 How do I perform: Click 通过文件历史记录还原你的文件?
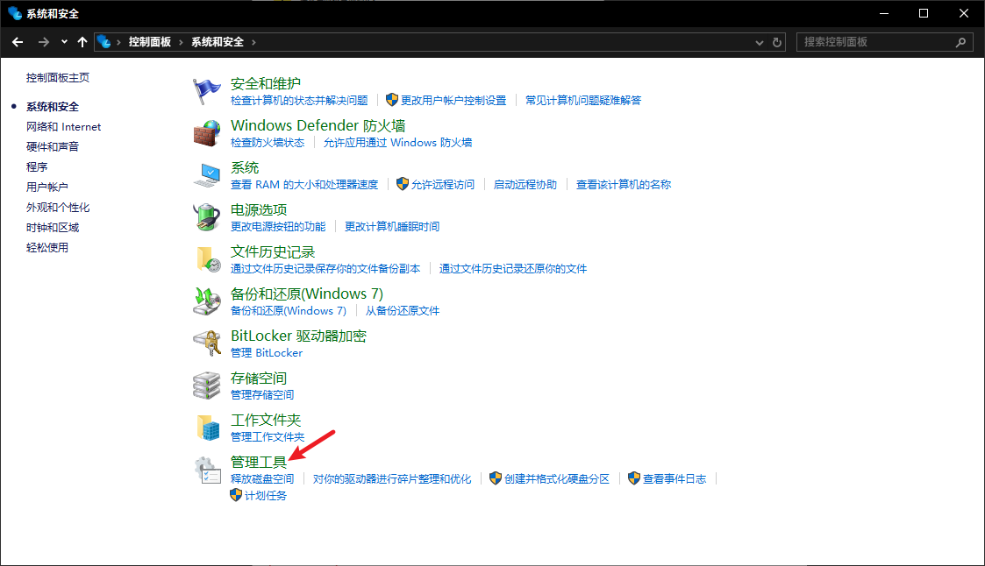(x=513, y=269)
